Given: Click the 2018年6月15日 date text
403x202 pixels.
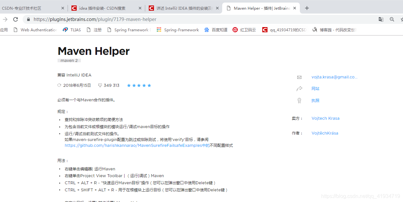Looking at the screenshot, I should coord(77,86).
